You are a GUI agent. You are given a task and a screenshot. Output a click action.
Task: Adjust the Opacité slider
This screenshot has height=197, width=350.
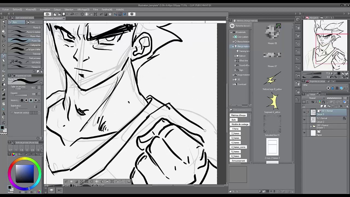coord(21,95)
